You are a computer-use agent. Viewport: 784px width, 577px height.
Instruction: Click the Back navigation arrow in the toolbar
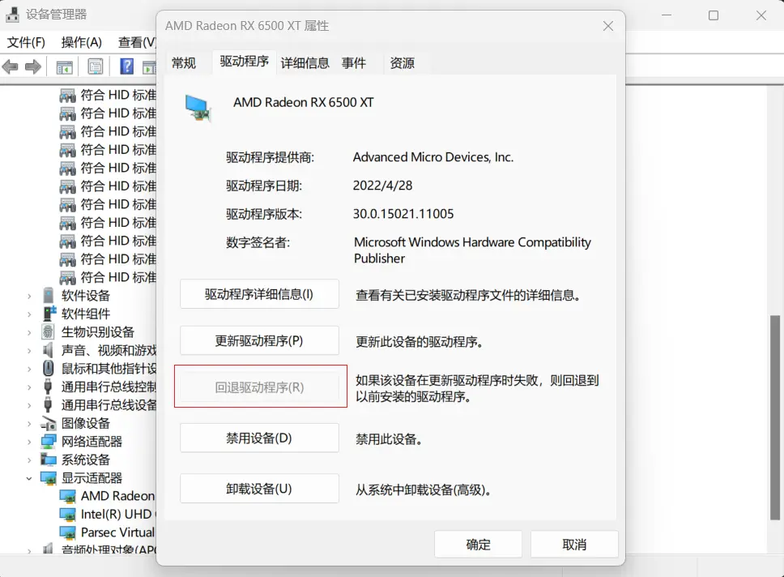11,67
